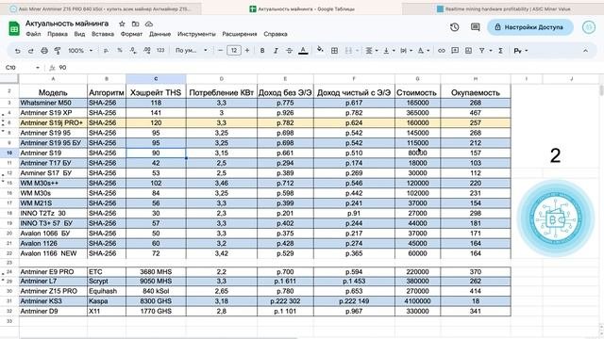Click the document title Актуальность майнинга

pyautogui.click(x=67, y=24)
